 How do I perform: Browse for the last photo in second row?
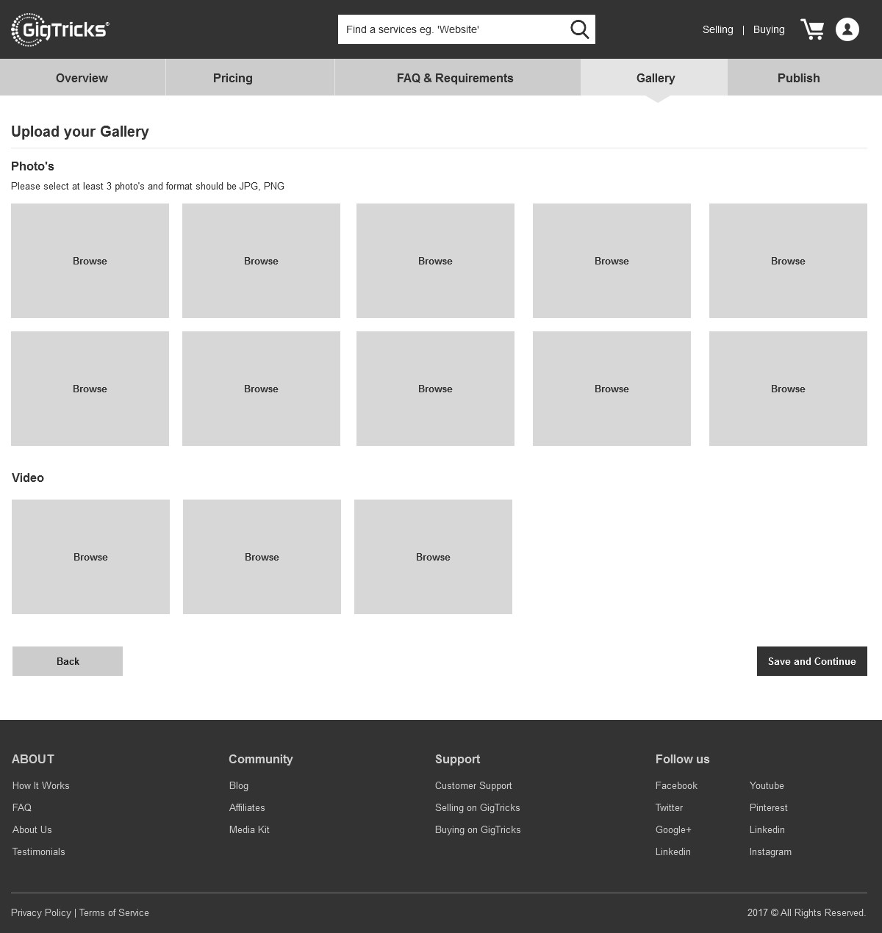pyautogui.click(x=788, y=389)
